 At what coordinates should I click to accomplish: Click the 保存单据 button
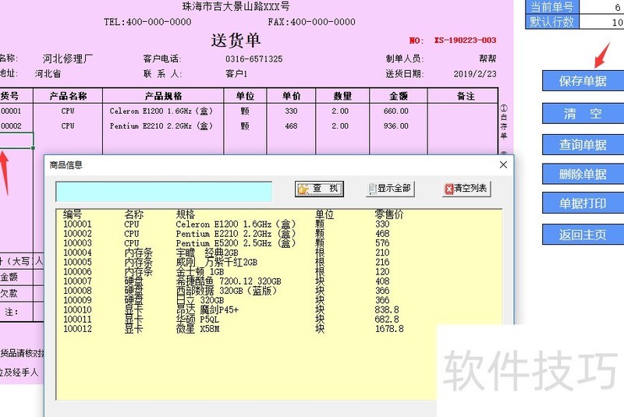point(583,81)
